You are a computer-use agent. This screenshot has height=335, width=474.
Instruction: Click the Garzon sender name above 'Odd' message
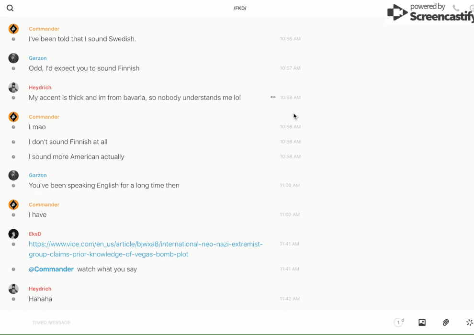coord(38,58)
